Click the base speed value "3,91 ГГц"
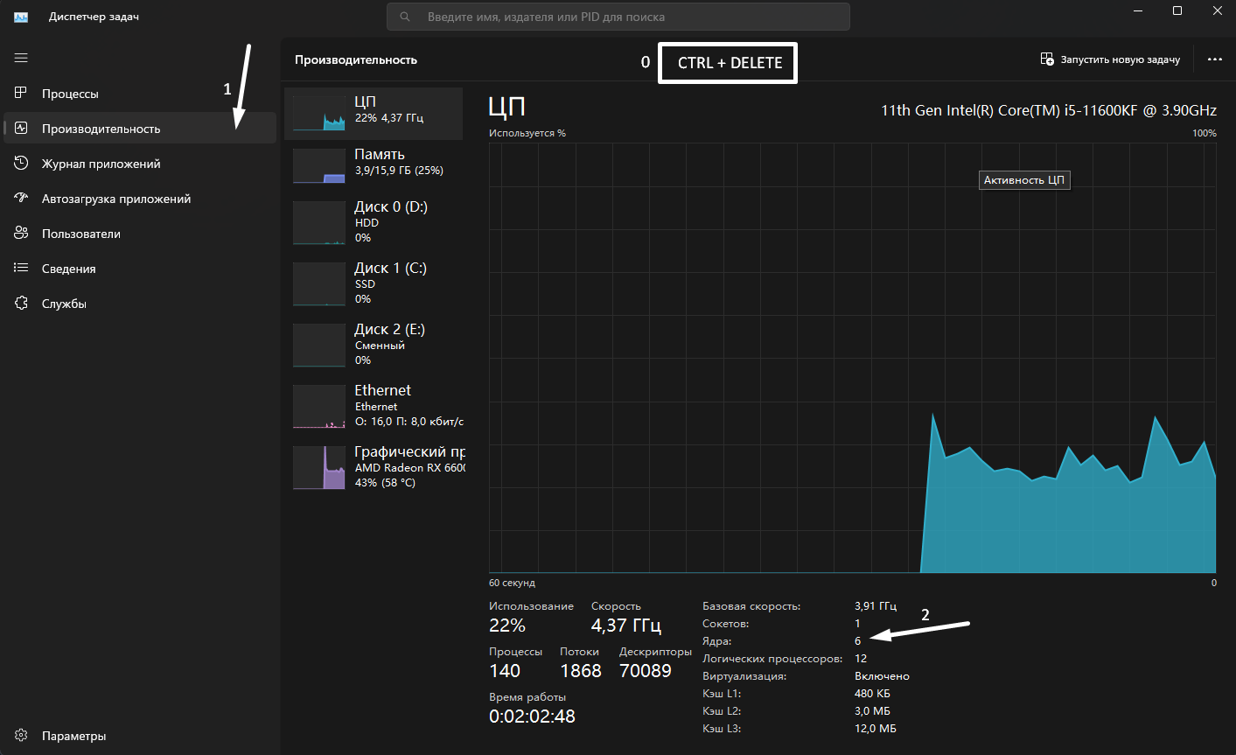Screen dimensions: 1236x755 (876, 606)
